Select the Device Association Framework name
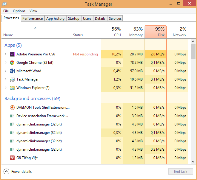The image size is (197, 180). (x=42, y=116)
